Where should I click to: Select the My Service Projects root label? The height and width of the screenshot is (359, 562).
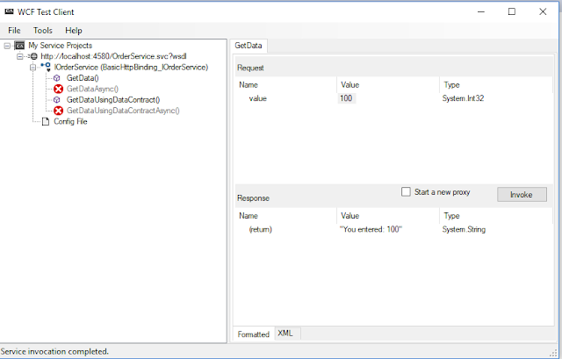pyautogui.click(x=61, y=46)
